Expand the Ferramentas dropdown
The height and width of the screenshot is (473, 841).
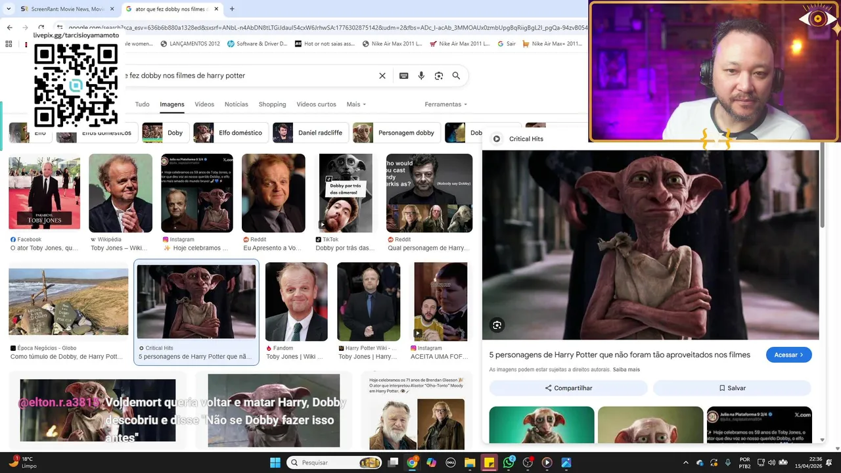coord(445,104)
